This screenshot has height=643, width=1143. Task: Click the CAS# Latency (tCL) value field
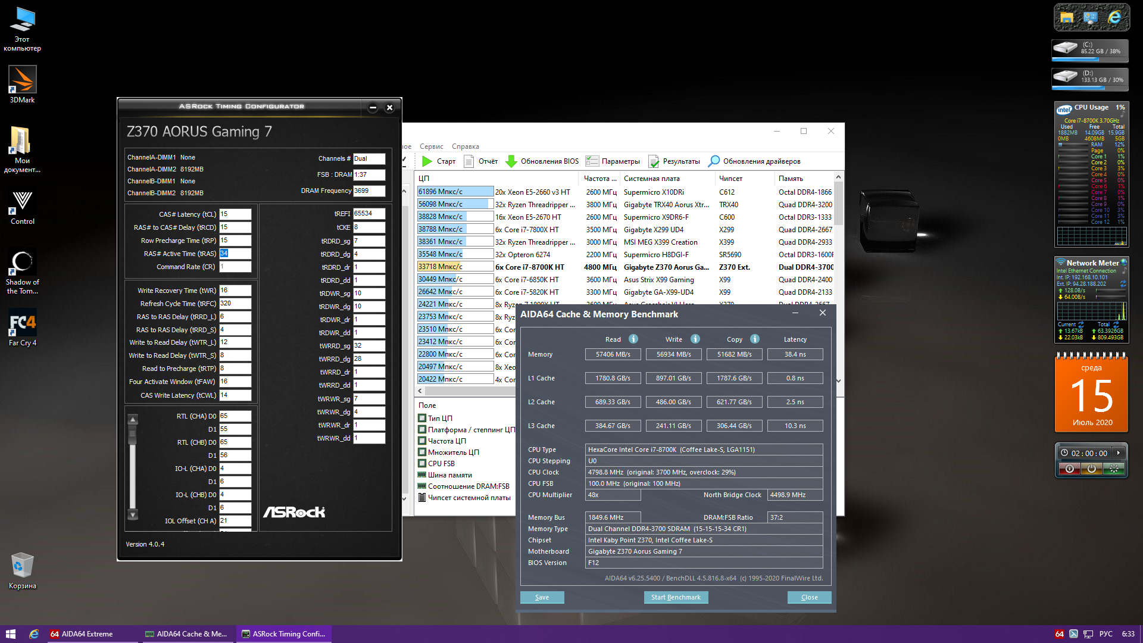click(x=235, y=214)
